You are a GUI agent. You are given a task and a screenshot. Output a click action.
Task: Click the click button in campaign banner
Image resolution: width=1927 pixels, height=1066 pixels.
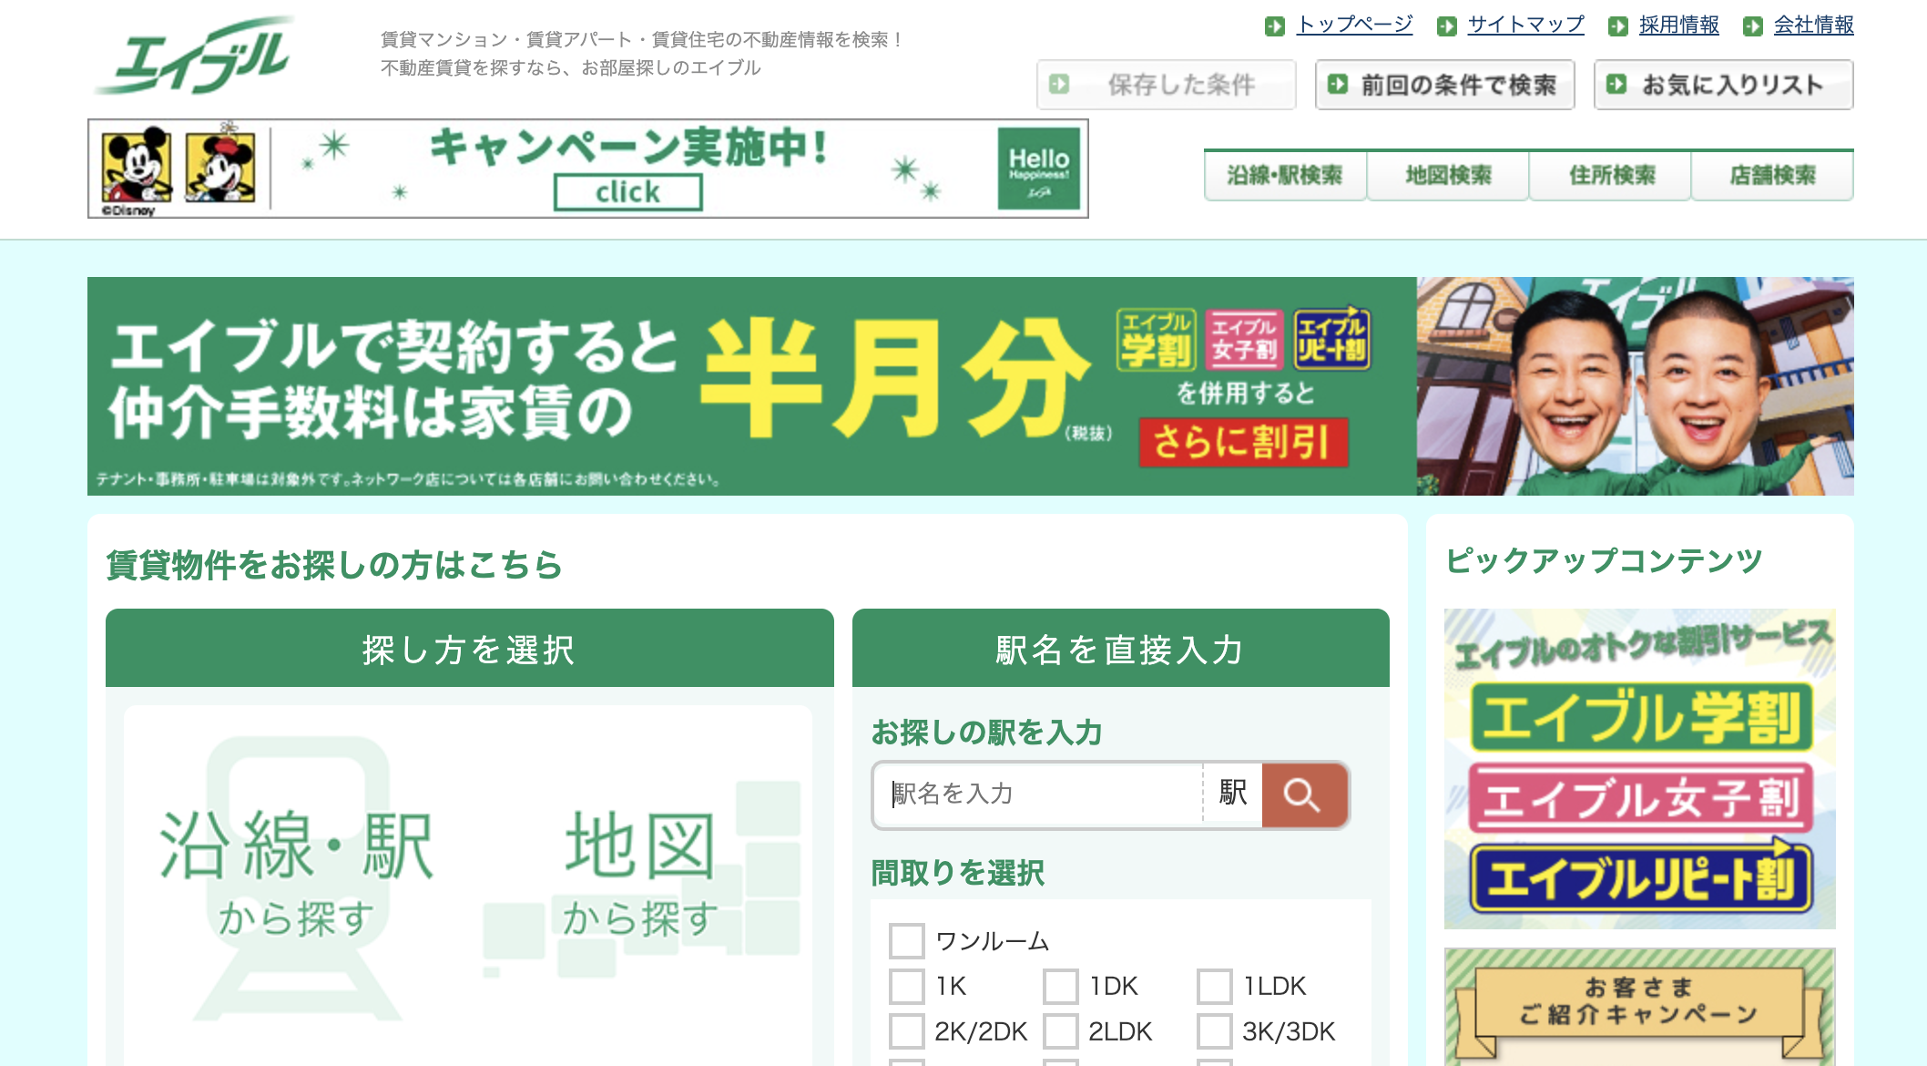628,192
